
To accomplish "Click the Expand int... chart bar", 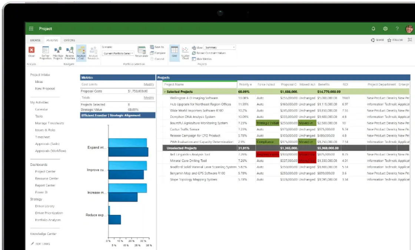I will (x=128, y=147).
